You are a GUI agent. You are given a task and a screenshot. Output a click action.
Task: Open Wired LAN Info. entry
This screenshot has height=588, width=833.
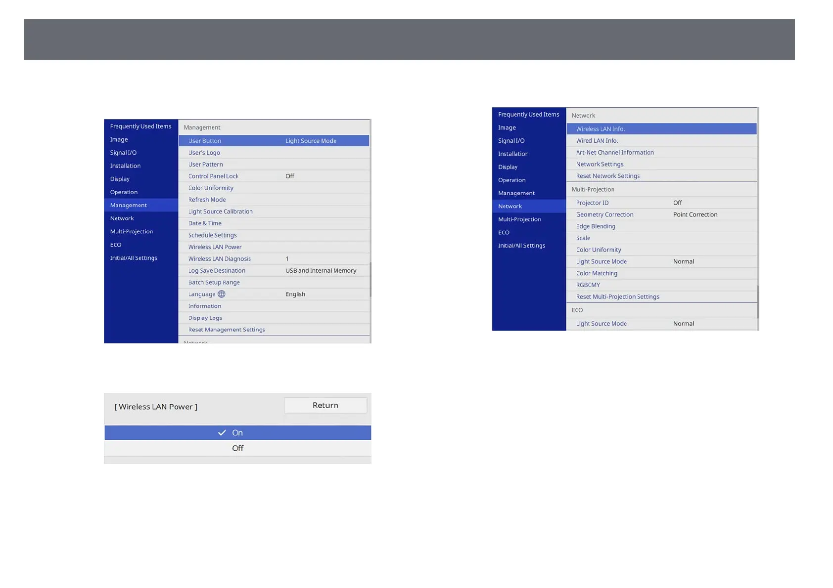(661, 141)
